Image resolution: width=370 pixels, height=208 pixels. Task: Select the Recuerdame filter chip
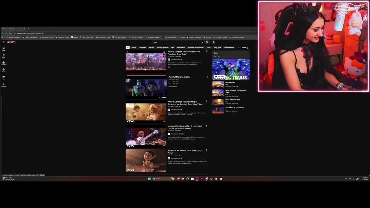coord(181,48)
